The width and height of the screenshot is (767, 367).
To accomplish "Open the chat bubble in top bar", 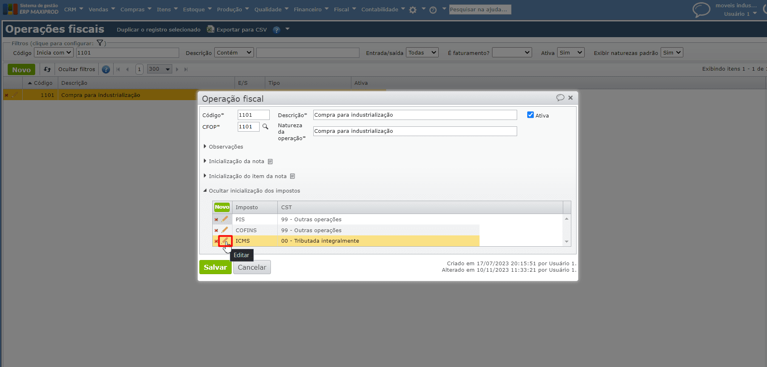I will pos(701,10).
